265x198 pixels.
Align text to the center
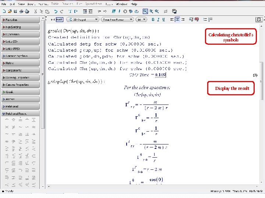(x=177, y=19)
